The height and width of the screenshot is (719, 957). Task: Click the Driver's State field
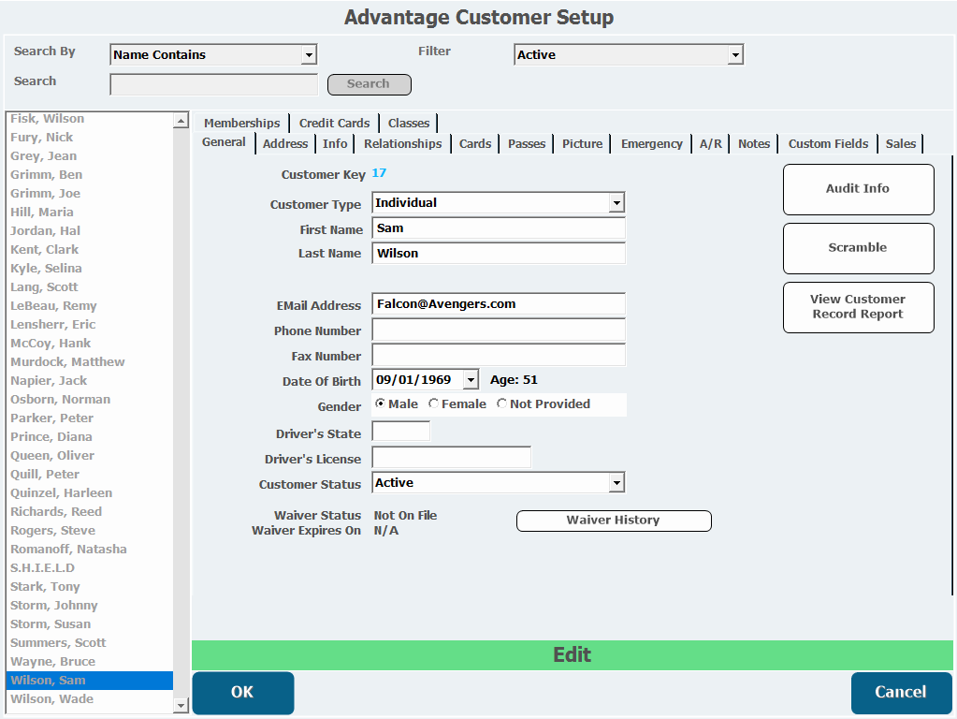pyautogui.click(x=401, y=432)
